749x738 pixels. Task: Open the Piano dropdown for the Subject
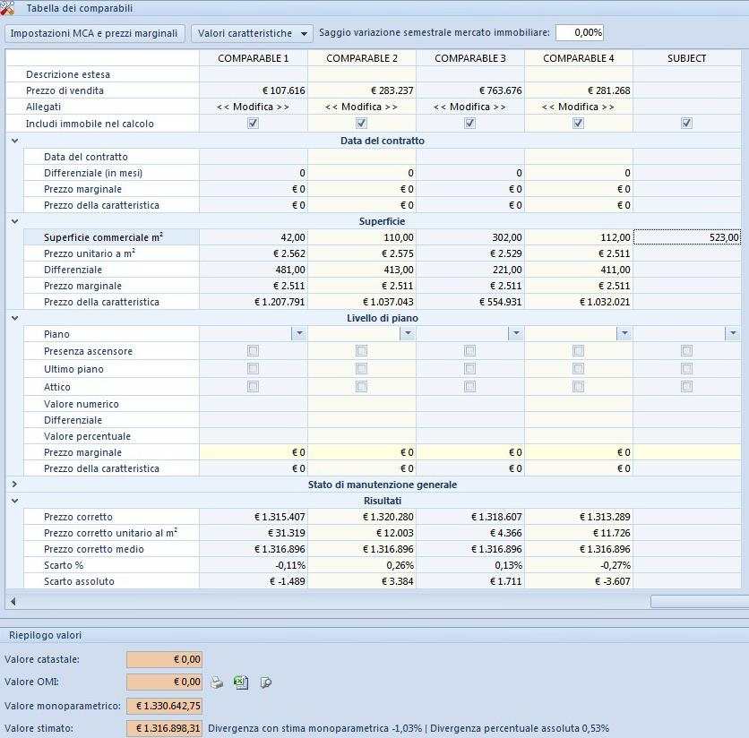coord(732,334)
